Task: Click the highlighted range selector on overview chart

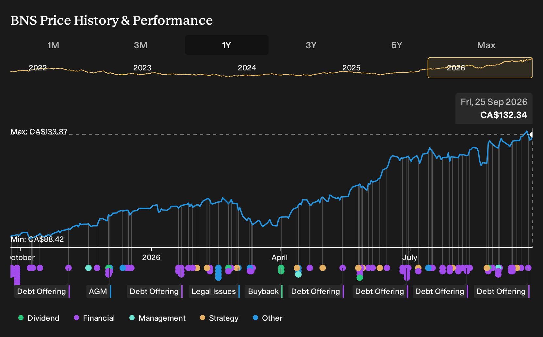Action: click(480, 68)
